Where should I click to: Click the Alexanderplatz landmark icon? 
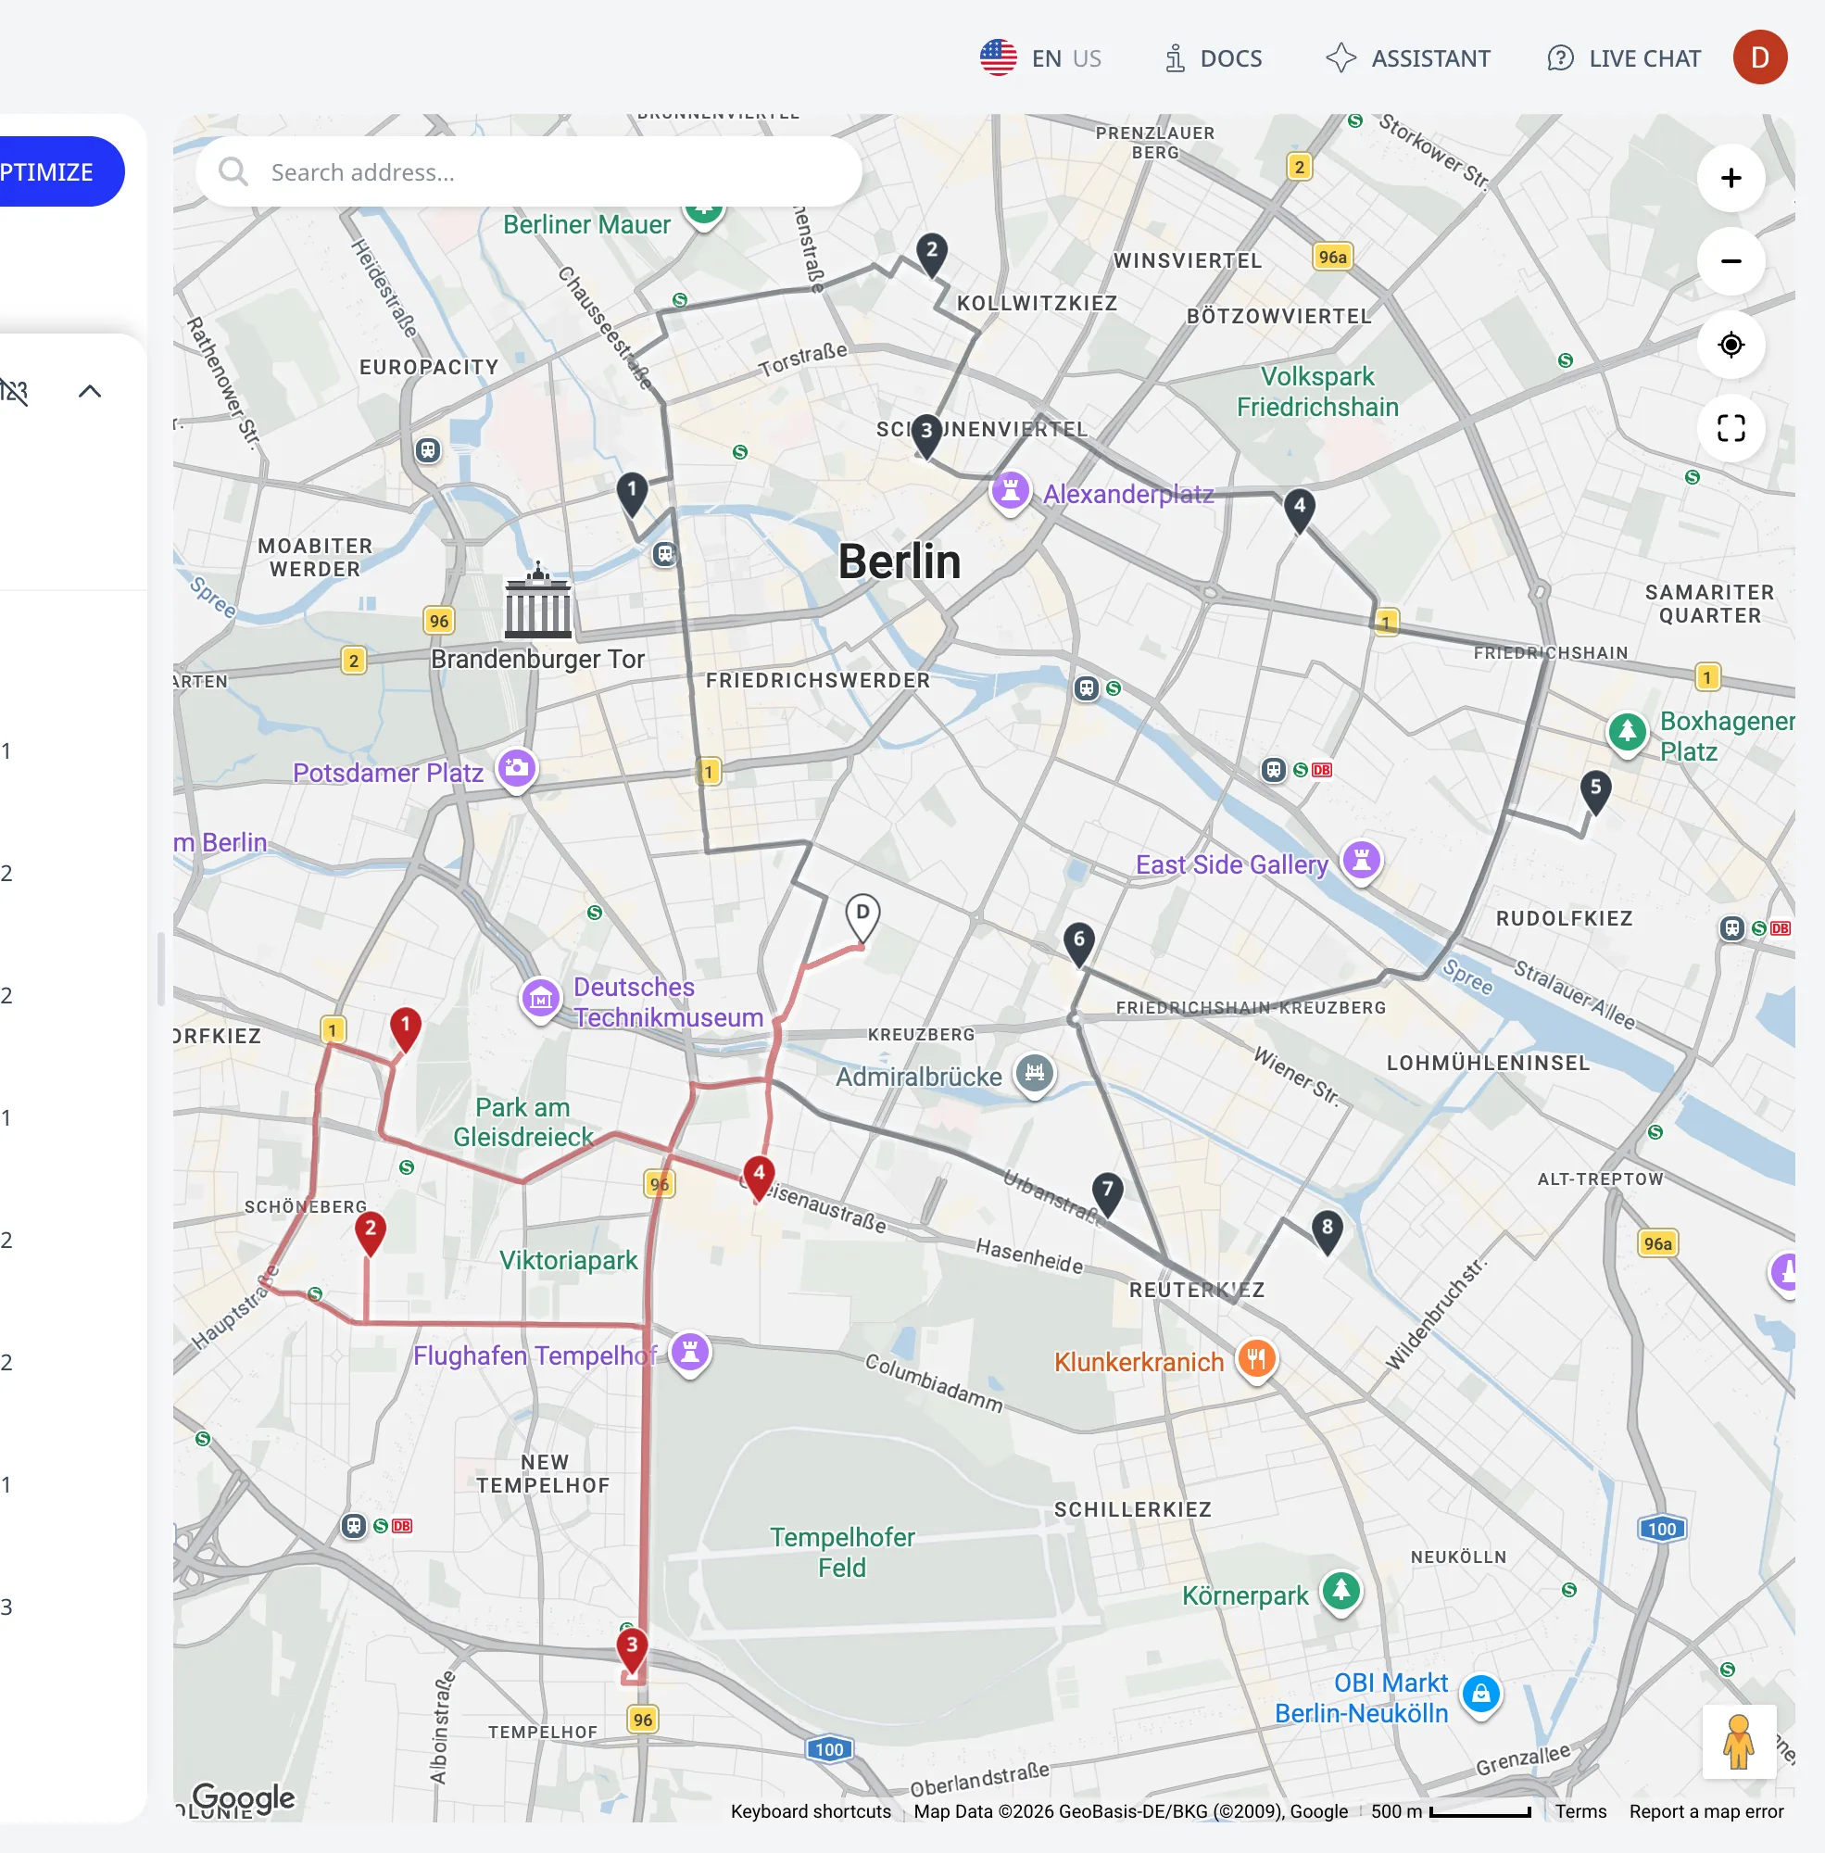pyautogui.click(x=1010, y=492)
